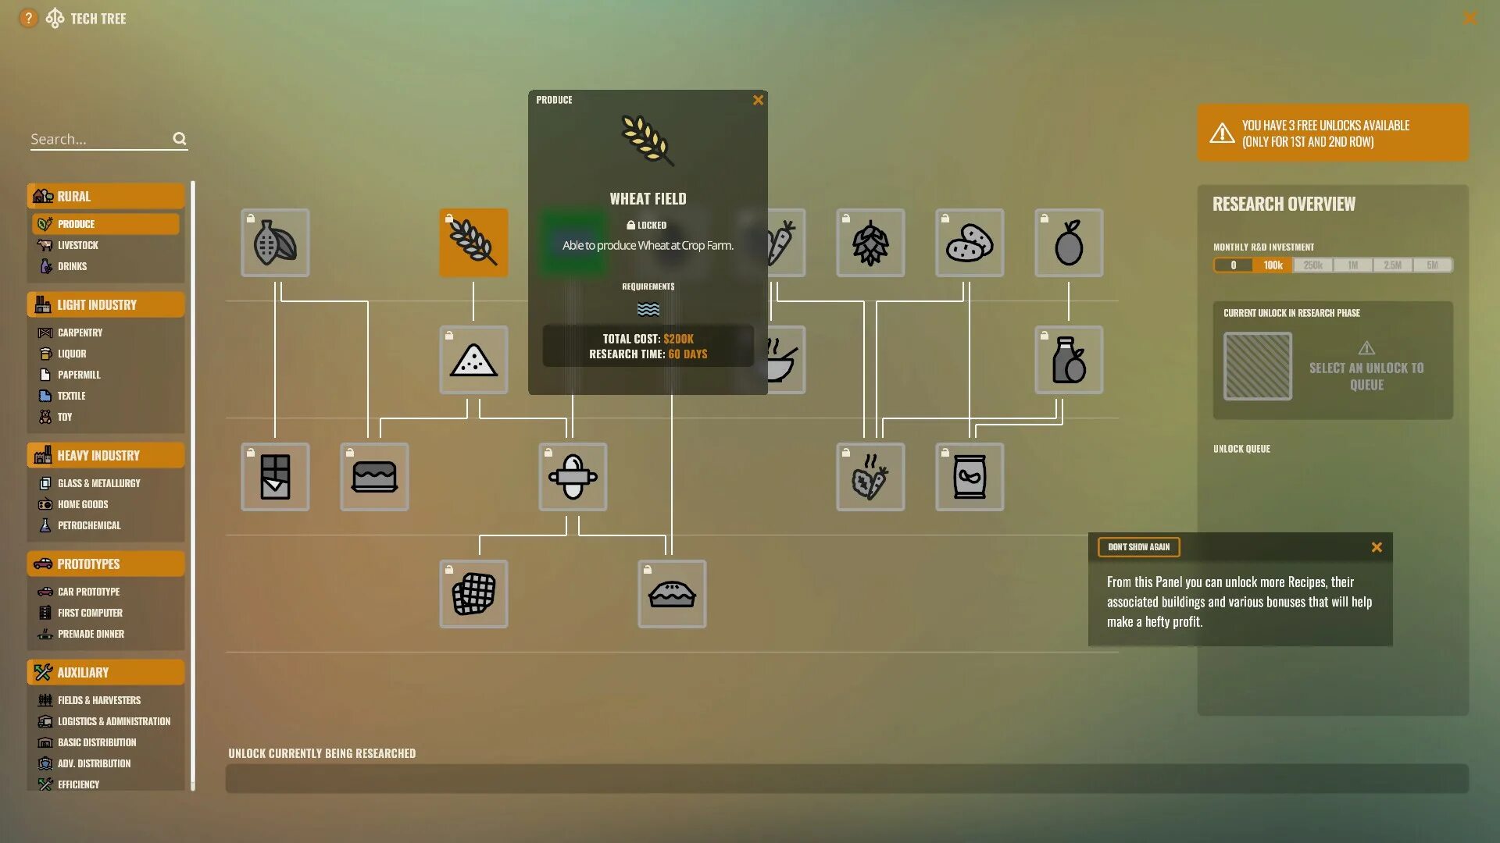
Task: Click the help question mark icon
Action: pyautogui.click(x=27, y=19)
